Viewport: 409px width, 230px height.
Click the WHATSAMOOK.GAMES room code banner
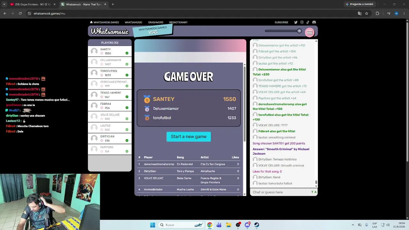[153, 30]
